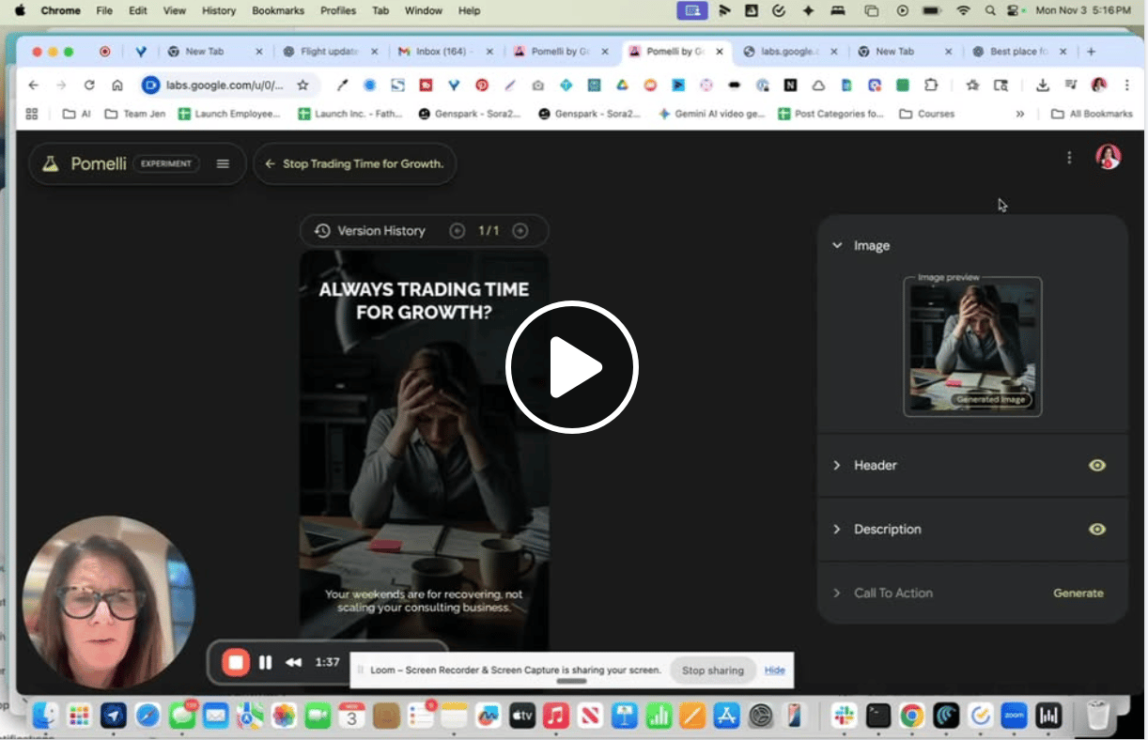
Task: Select the generated image preview thumbnail
Action: [972, 347]
